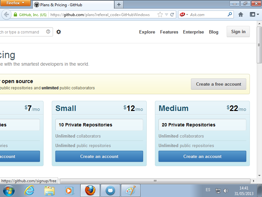Open the bookmarks menu star button
The image size is (262, 197).
click(x=254, y=14)
